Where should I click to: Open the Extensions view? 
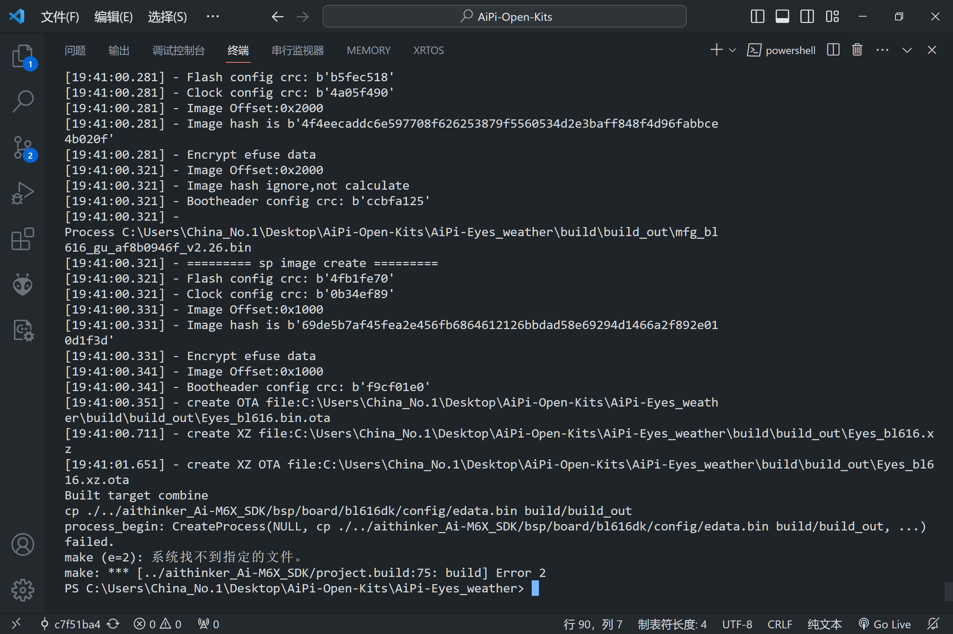[23, 240]
